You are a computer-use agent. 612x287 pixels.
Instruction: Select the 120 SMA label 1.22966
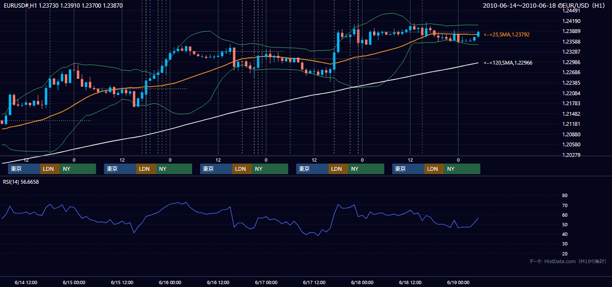click(508, 63)
